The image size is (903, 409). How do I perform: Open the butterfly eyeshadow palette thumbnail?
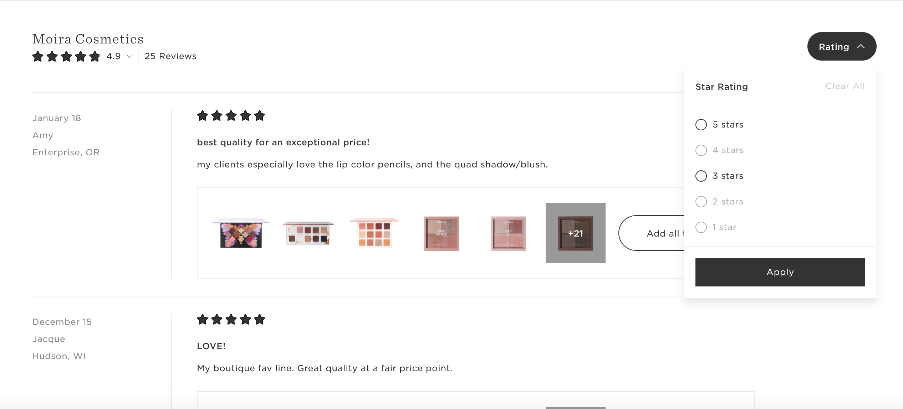[241, 233]
